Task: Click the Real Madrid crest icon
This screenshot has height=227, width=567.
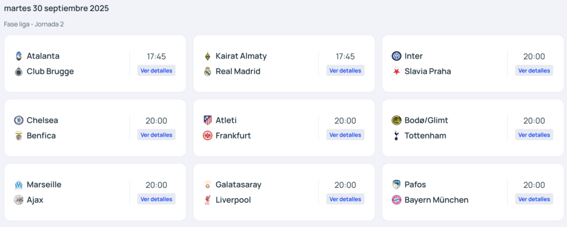Action: click(x=208, y=71)
